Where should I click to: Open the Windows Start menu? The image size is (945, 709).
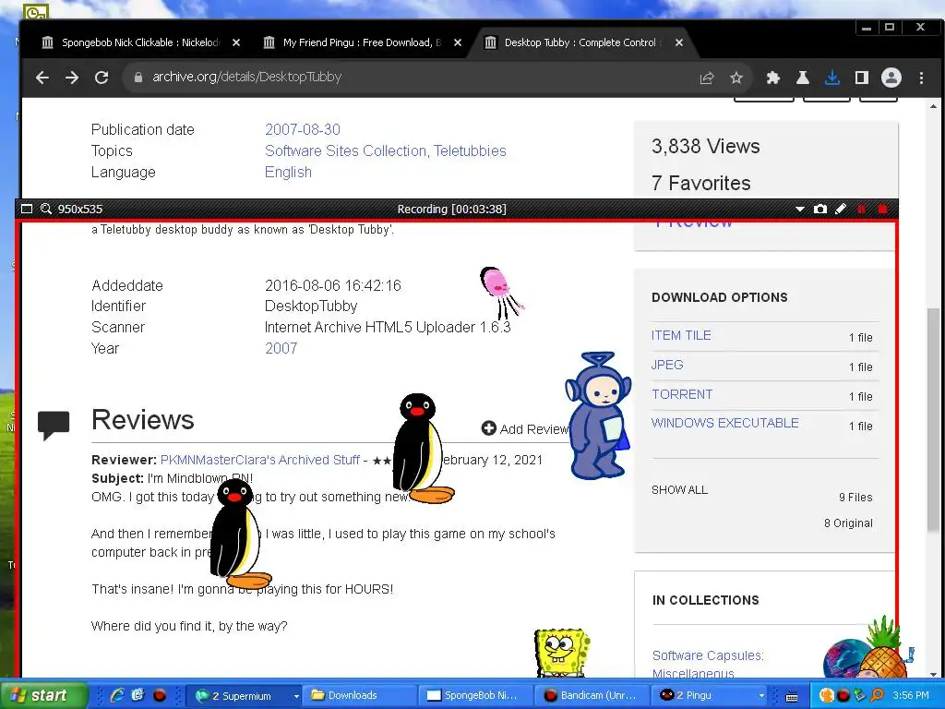(42, 695)
